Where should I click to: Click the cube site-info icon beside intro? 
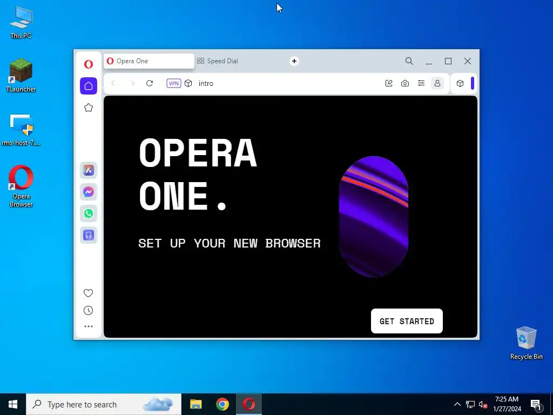point(188,83)
